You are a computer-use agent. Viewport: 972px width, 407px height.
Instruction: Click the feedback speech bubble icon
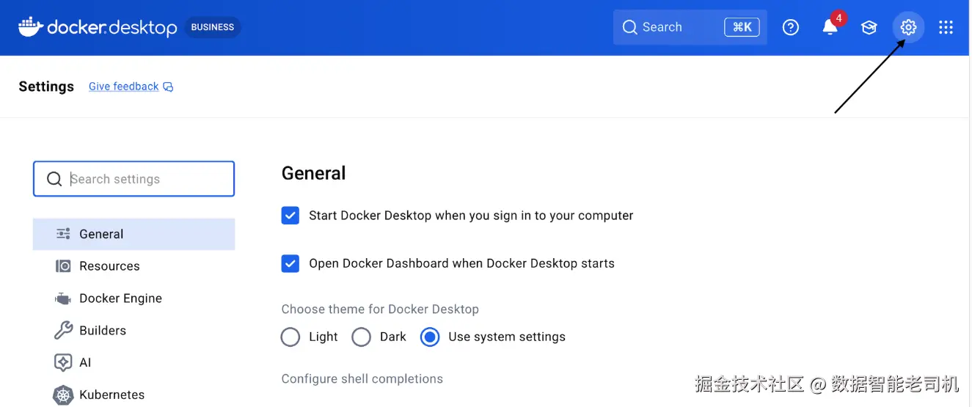click(168, 87)
